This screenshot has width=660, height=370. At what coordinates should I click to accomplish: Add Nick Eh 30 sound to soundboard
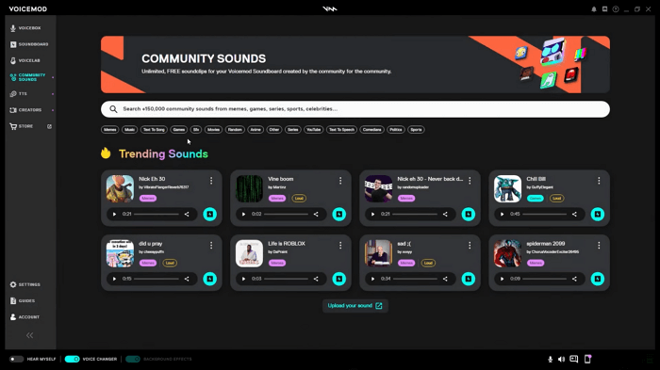[x=209, y=215]
